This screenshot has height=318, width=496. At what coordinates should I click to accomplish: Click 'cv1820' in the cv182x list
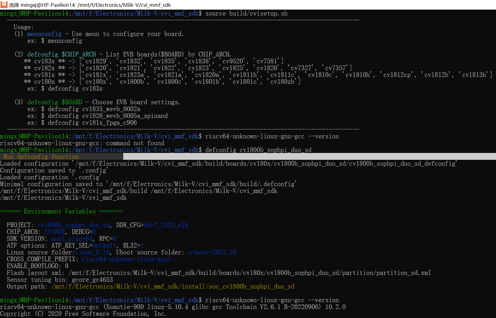(x=96, y=68)
